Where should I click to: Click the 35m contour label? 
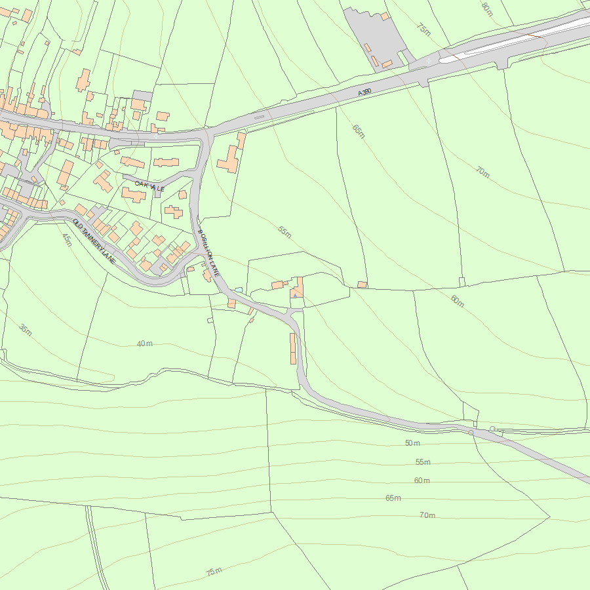[26, 330]
